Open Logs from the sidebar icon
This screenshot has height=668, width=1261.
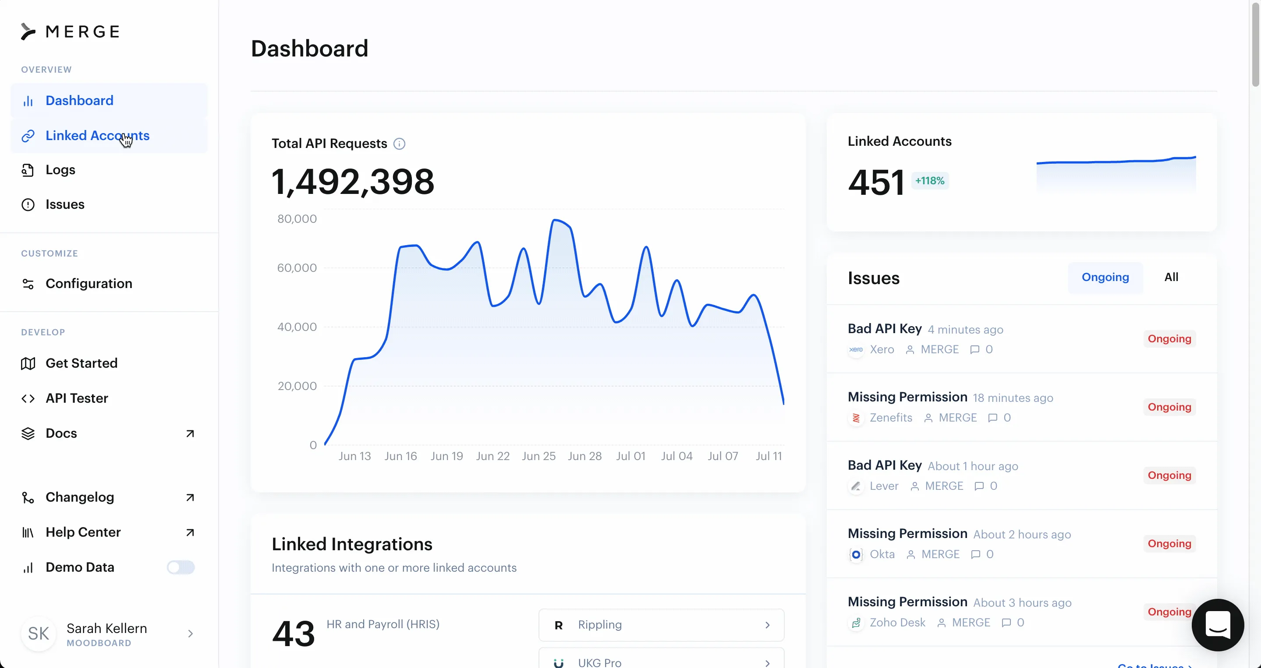pyautogui.click(x=28, y=170)
